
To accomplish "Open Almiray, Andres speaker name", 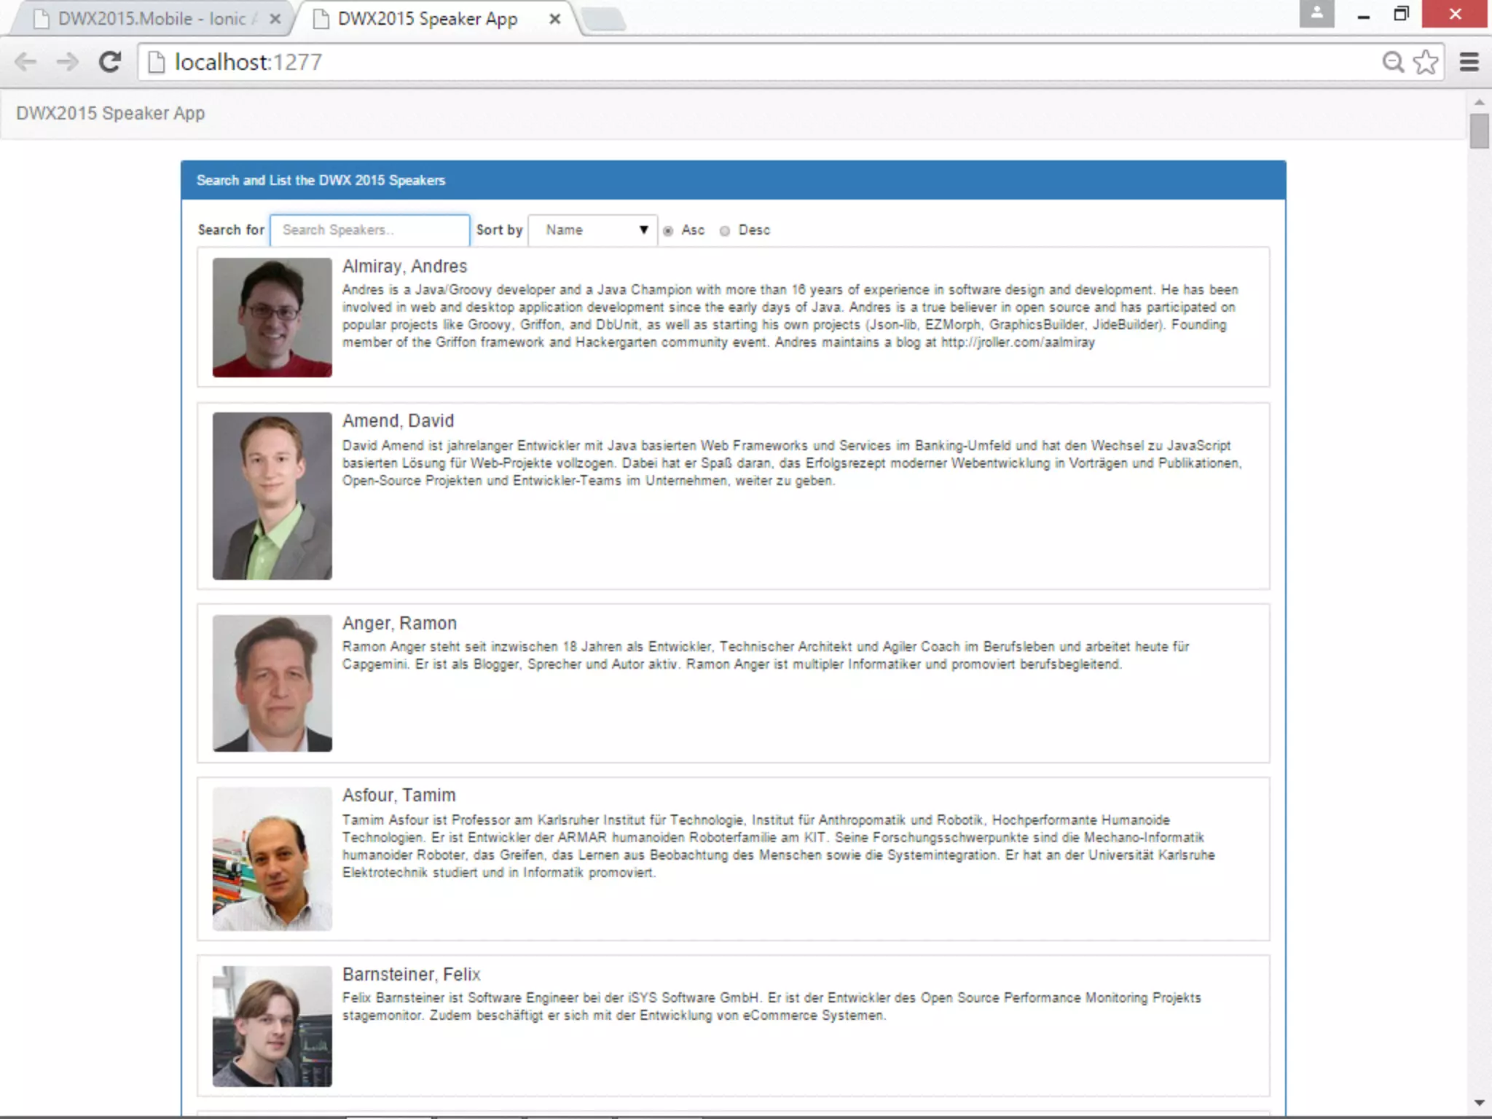I will [x=404, y=267].
